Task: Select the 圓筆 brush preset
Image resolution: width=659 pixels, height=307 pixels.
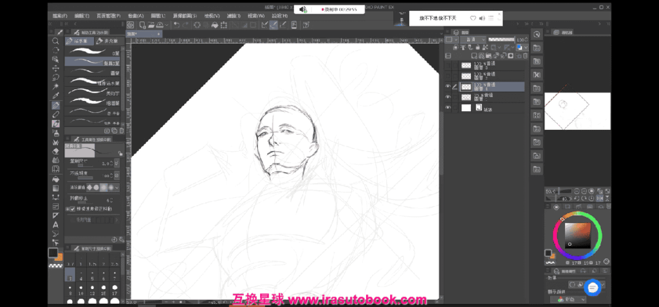Action: coord(93,71)
